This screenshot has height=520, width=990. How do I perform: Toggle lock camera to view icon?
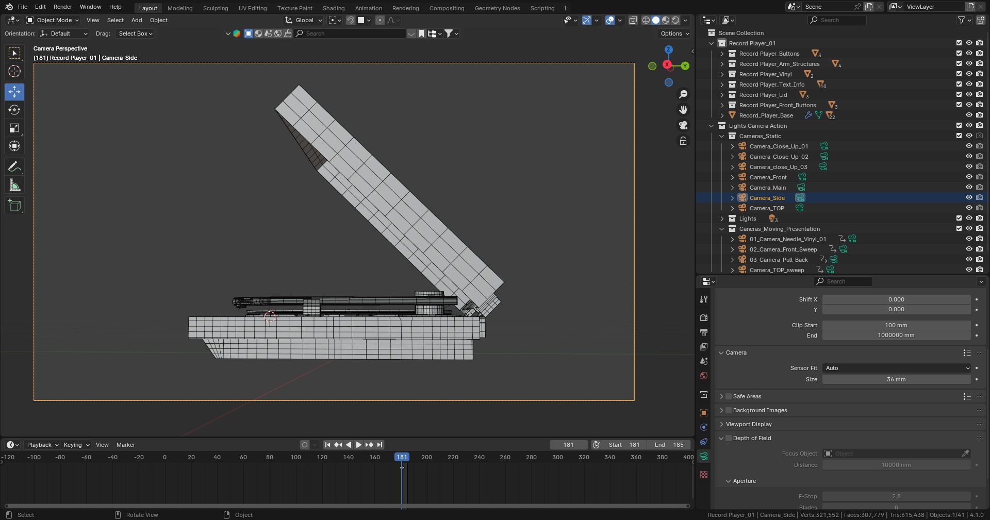683,141
